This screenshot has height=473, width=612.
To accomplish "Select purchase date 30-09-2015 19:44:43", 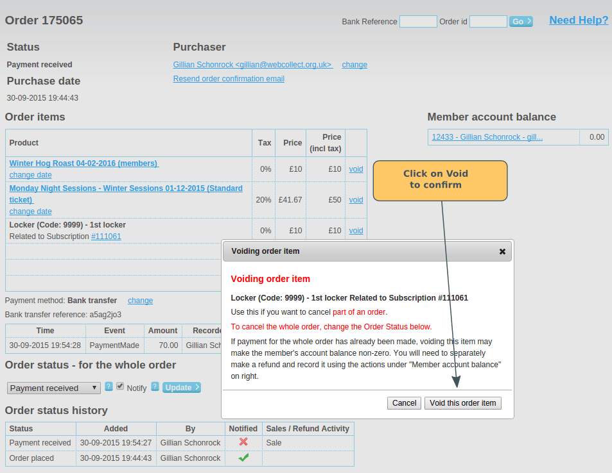I will click(42, 98).
